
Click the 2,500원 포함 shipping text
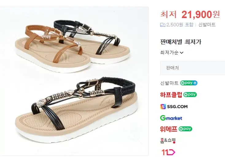point(180,25)
